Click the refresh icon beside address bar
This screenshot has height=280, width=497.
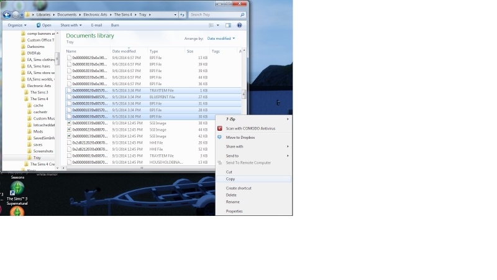coord(182,14)
